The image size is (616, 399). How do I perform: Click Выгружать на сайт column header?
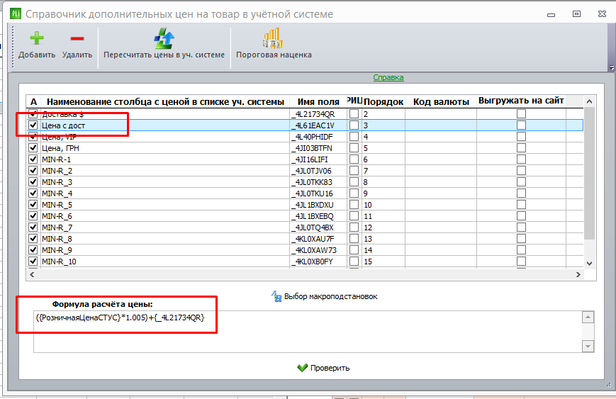pyautogui.click(x=521, y=101)
